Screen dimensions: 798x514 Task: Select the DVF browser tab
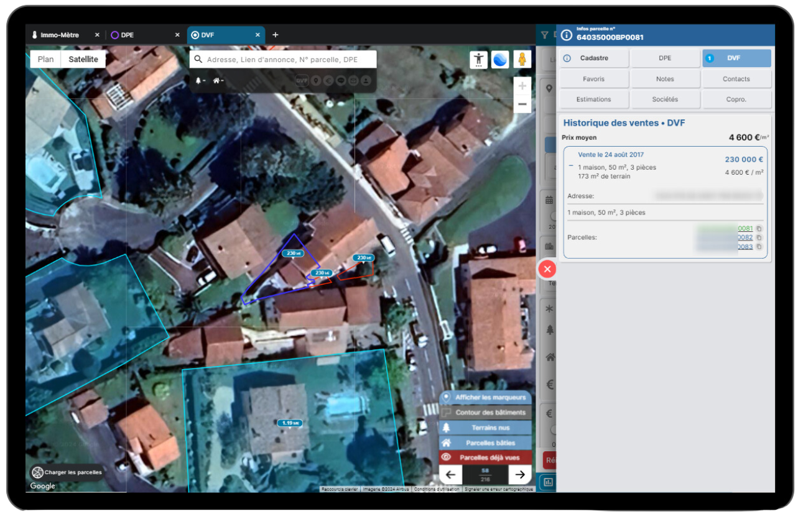click(208, 35)
